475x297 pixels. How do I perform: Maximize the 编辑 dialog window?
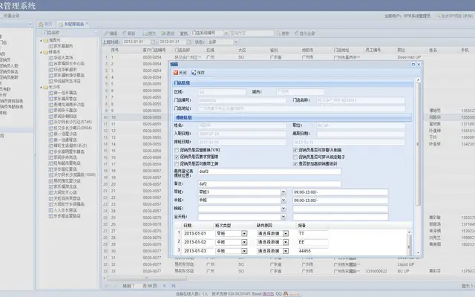[413, 65]
